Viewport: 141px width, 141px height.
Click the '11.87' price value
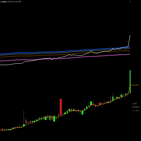click(135, 104)
